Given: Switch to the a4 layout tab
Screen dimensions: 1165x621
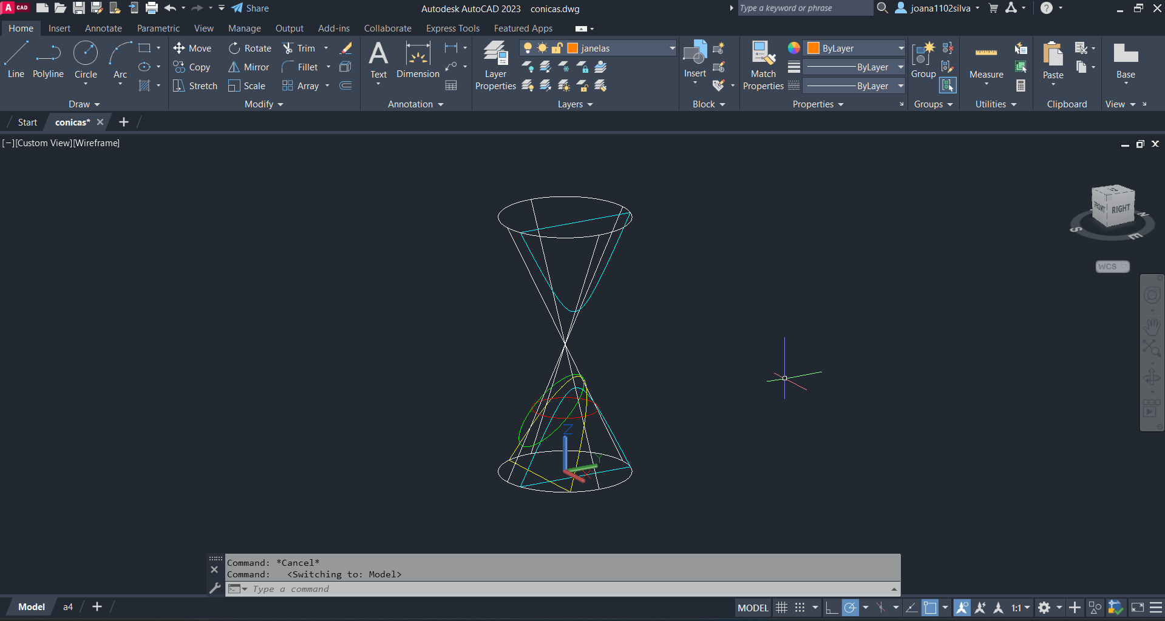Looking at the screenshot, I should pyautogui.click(x=68, y=607).
